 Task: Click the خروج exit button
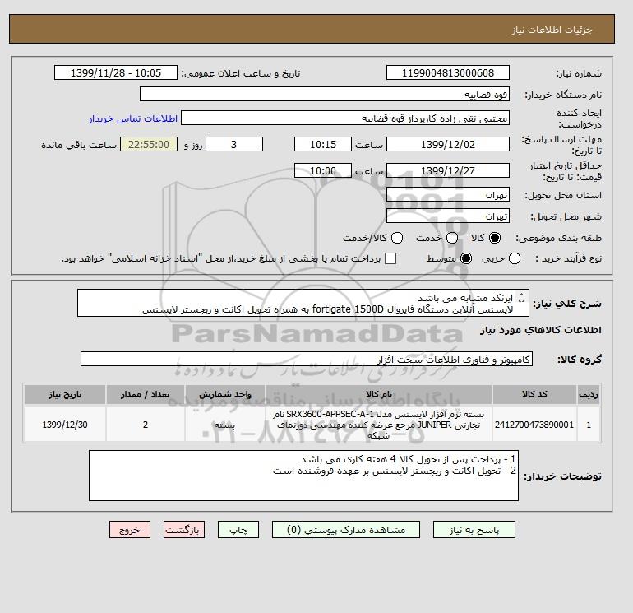[x=130, y=529]
